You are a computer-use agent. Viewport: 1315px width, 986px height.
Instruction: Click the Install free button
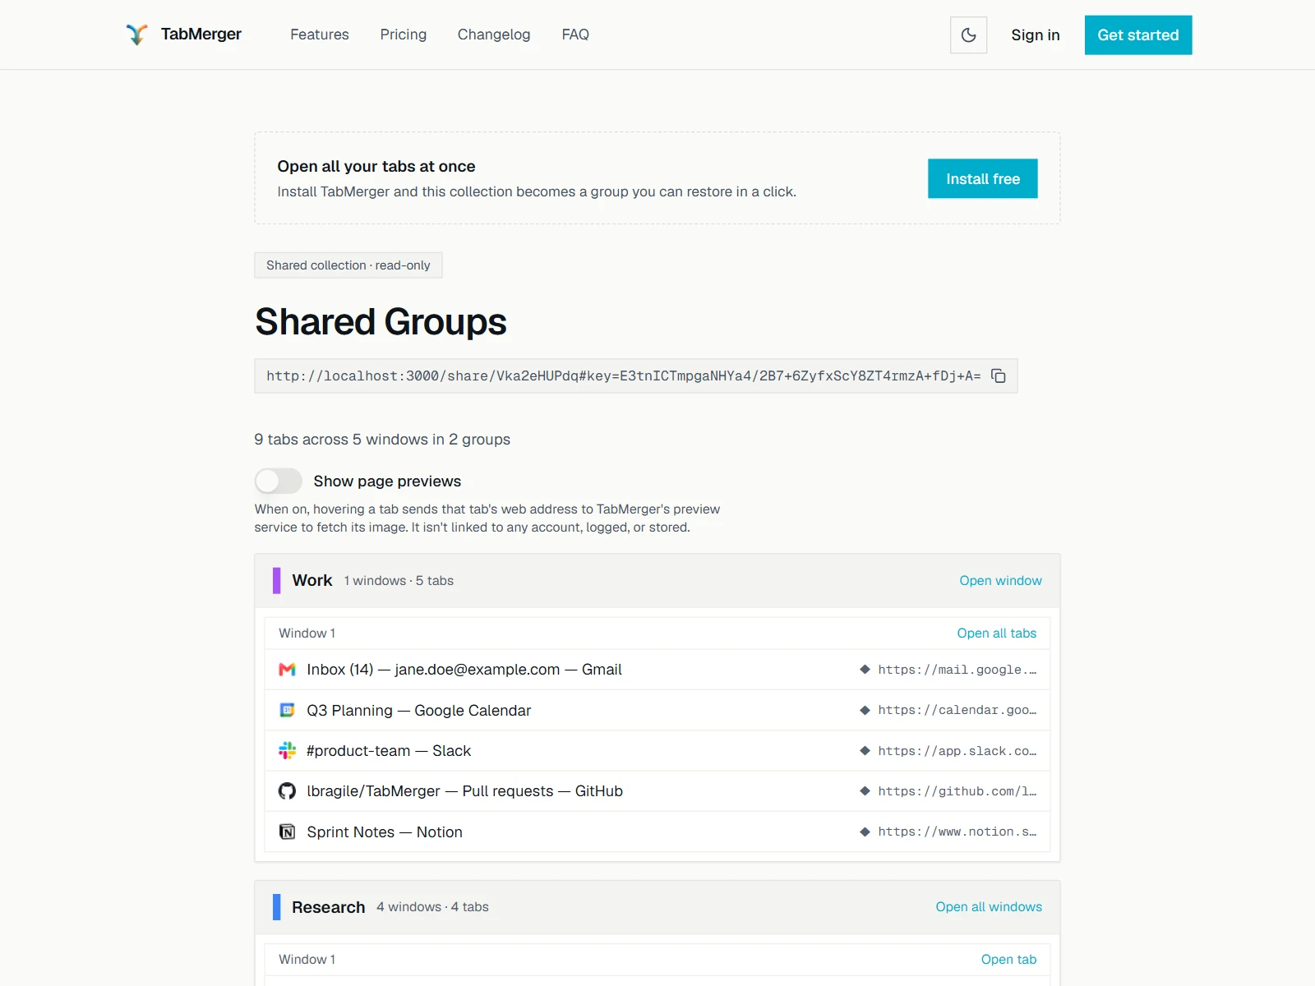pyautogui.click(x=983, y=178)
